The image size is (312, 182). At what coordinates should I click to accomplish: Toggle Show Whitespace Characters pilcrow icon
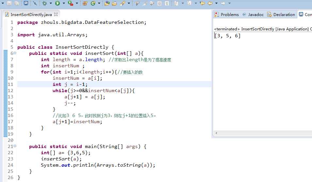pos(167,3)
